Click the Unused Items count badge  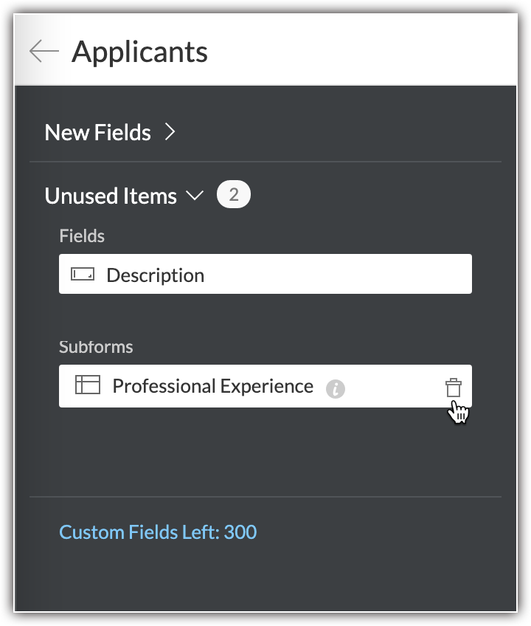pyautogui.click(x=233, y=195)
